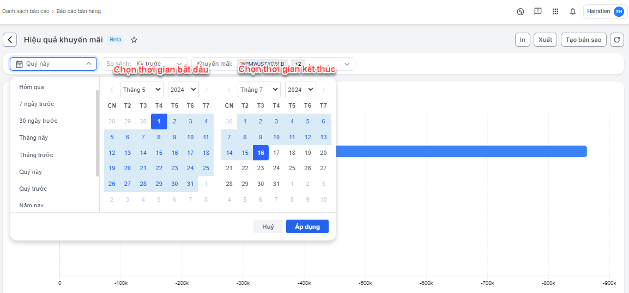The width and height of the screenshot is (629, 293).
Task: Pick day 20 in the July calendar
Action: click(x=323, y=153)
